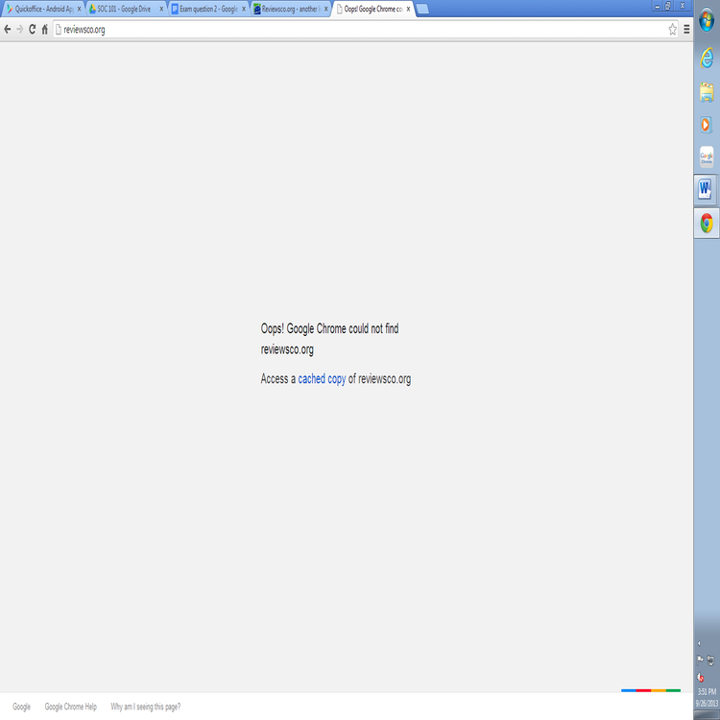This screenshot has width=720, height=720.
Task: Follow the Google Chrome Help link
Action: coord(71,707)
